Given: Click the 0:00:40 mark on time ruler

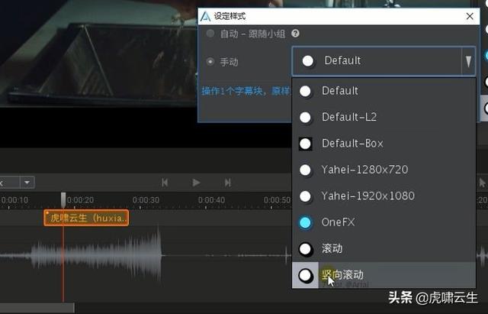Looking at the screenshot, I should click(211, 200).
